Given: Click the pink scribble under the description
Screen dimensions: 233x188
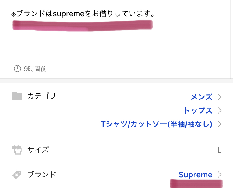Looking at the screenshot, I should tap(82, 26).
